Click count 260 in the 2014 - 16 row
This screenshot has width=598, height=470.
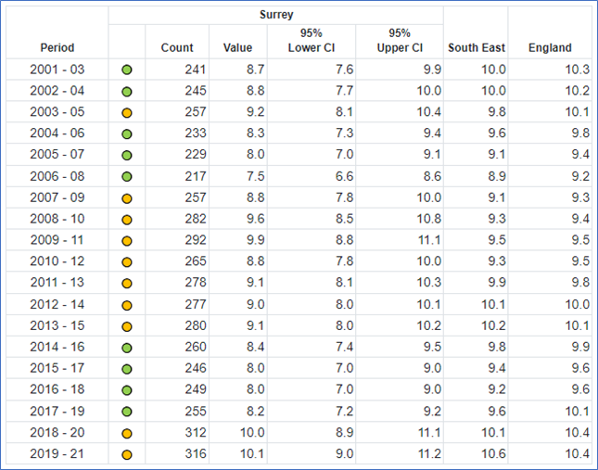click(196, 347)
